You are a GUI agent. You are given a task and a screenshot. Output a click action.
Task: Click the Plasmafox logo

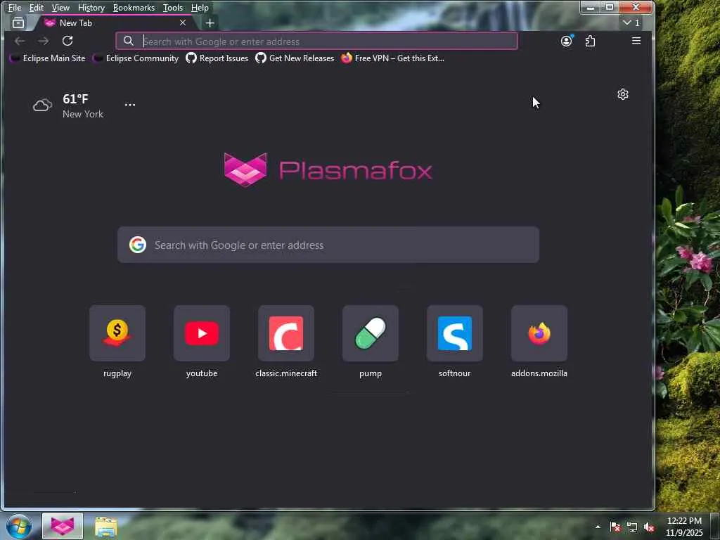(x=328, y=170)
